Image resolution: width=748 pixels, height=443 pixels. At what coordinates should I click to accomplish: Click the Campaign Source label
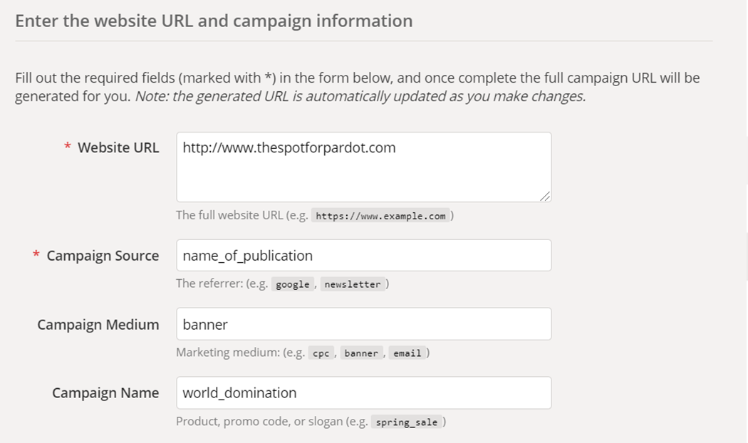click(x=103, y=256)
